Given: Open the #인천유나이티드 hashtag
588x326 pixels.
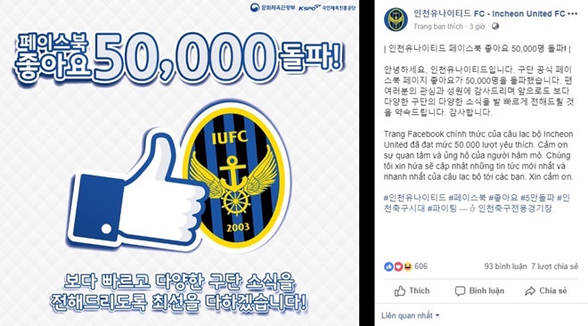Looking at the screenshot, I should 415,198.
